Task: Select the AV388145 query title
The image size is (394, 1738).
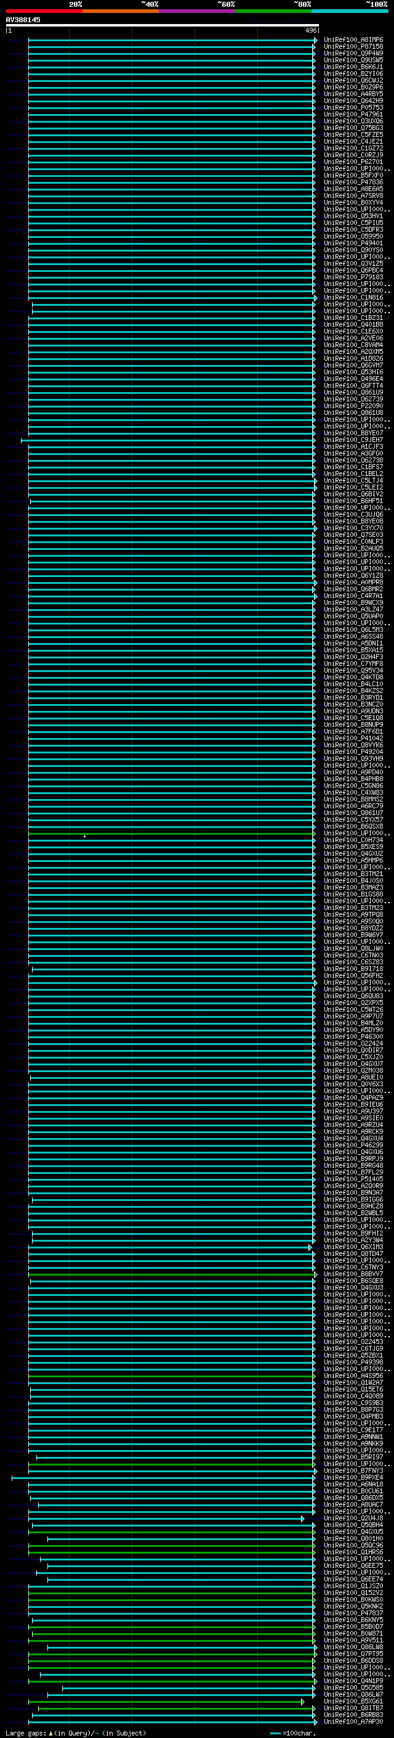Action: [x=23, y=20]
